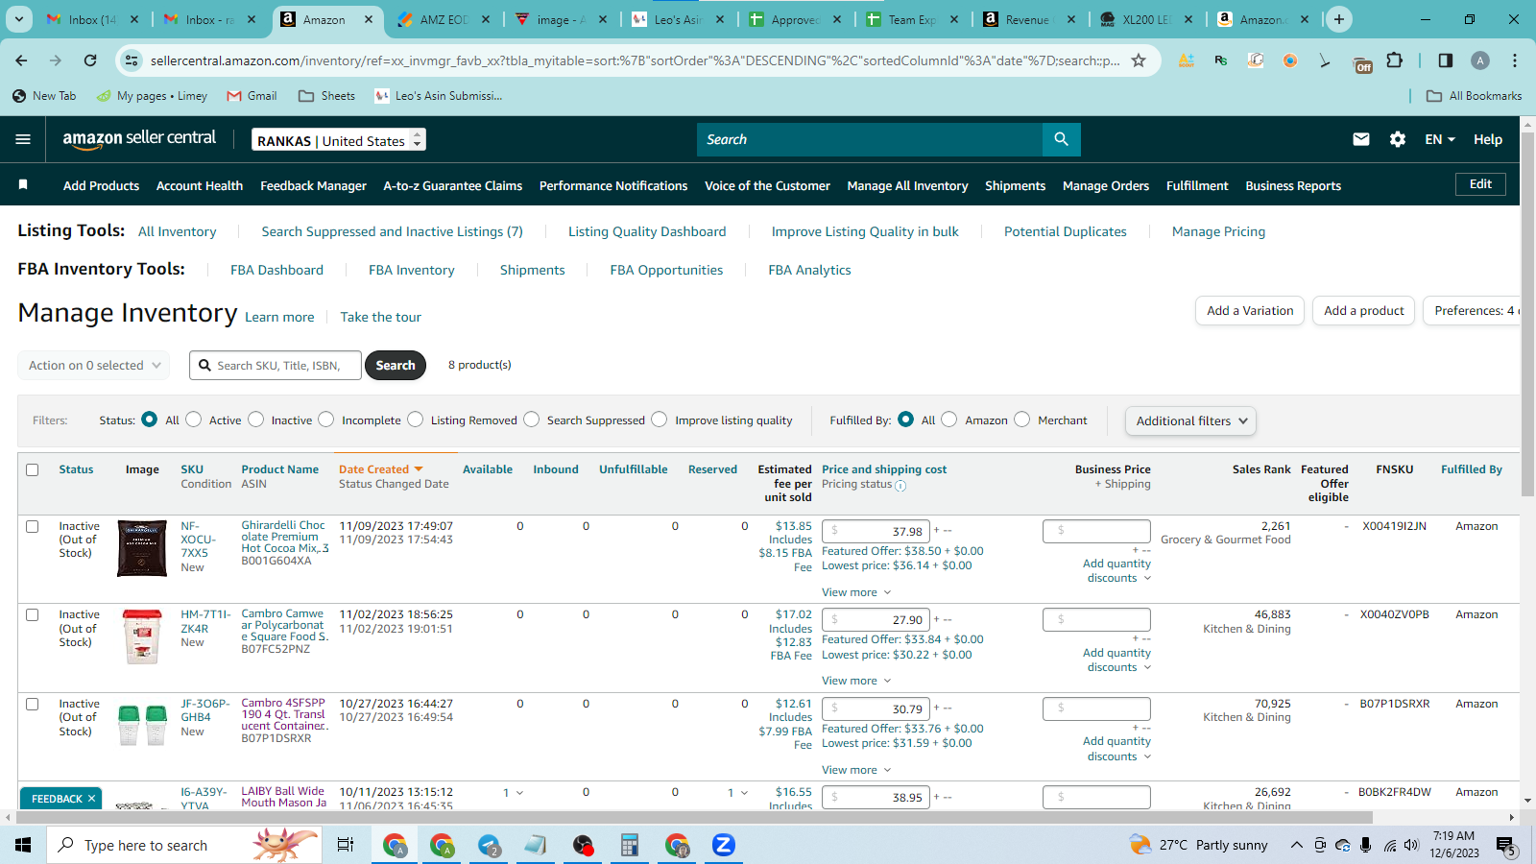Click the Add a product button

point(1363,311)
